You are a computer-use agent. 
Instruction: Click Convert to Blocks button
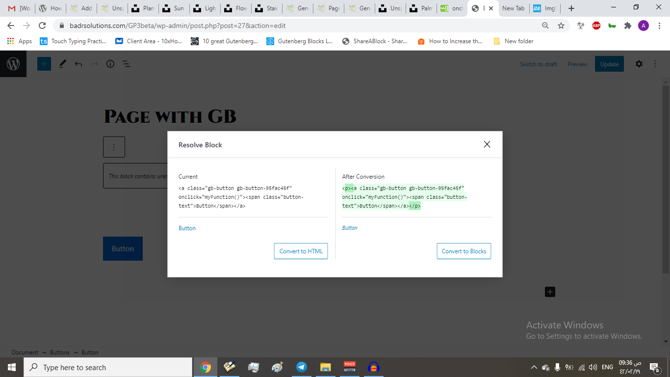(x=464, y=251)
